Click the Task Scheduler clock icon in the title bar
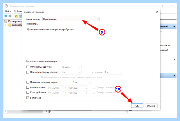This screenshot has width=180, height=121. point(6,6)
